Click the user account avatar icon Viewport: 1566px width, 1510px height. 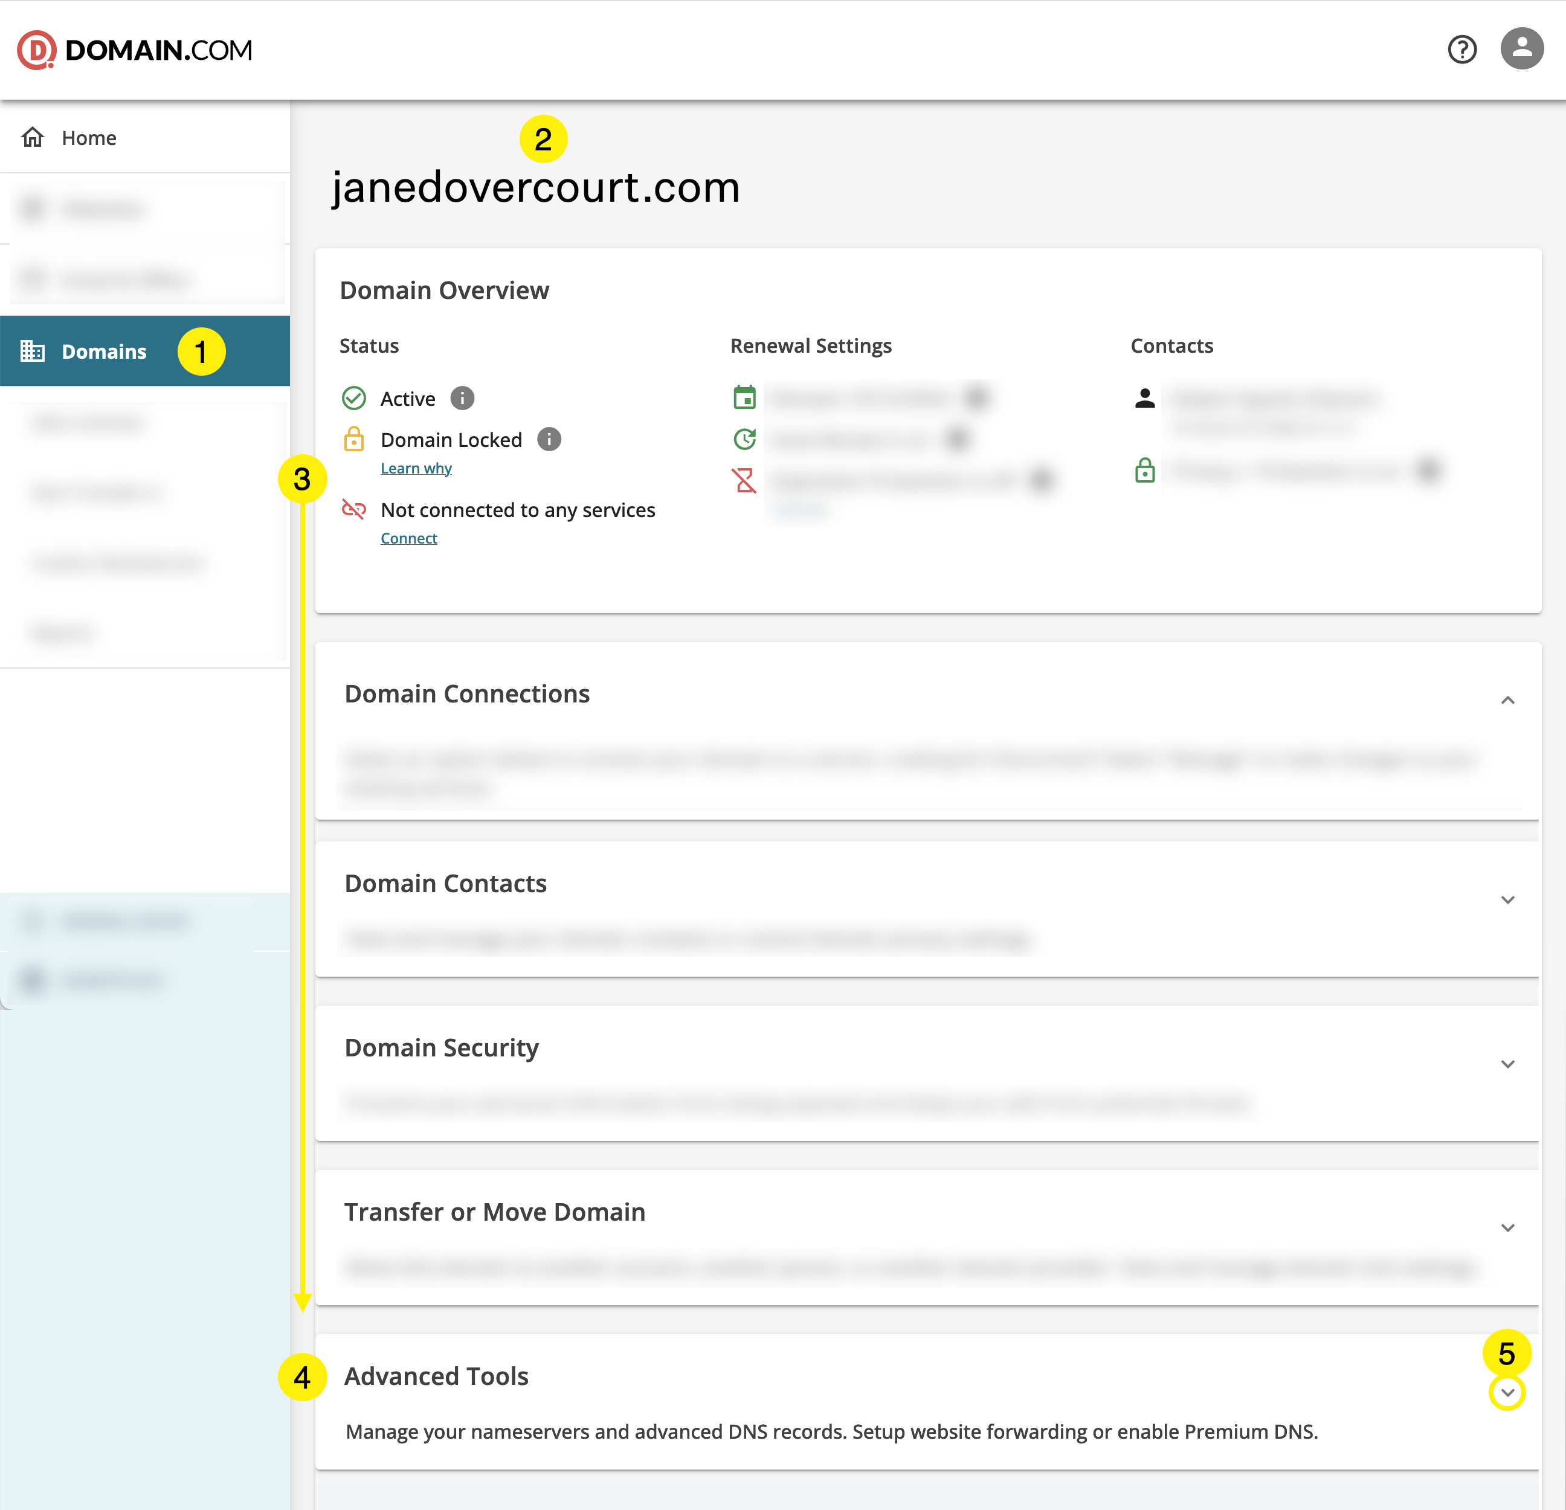pyautogui.click(x=1521, y=50)
